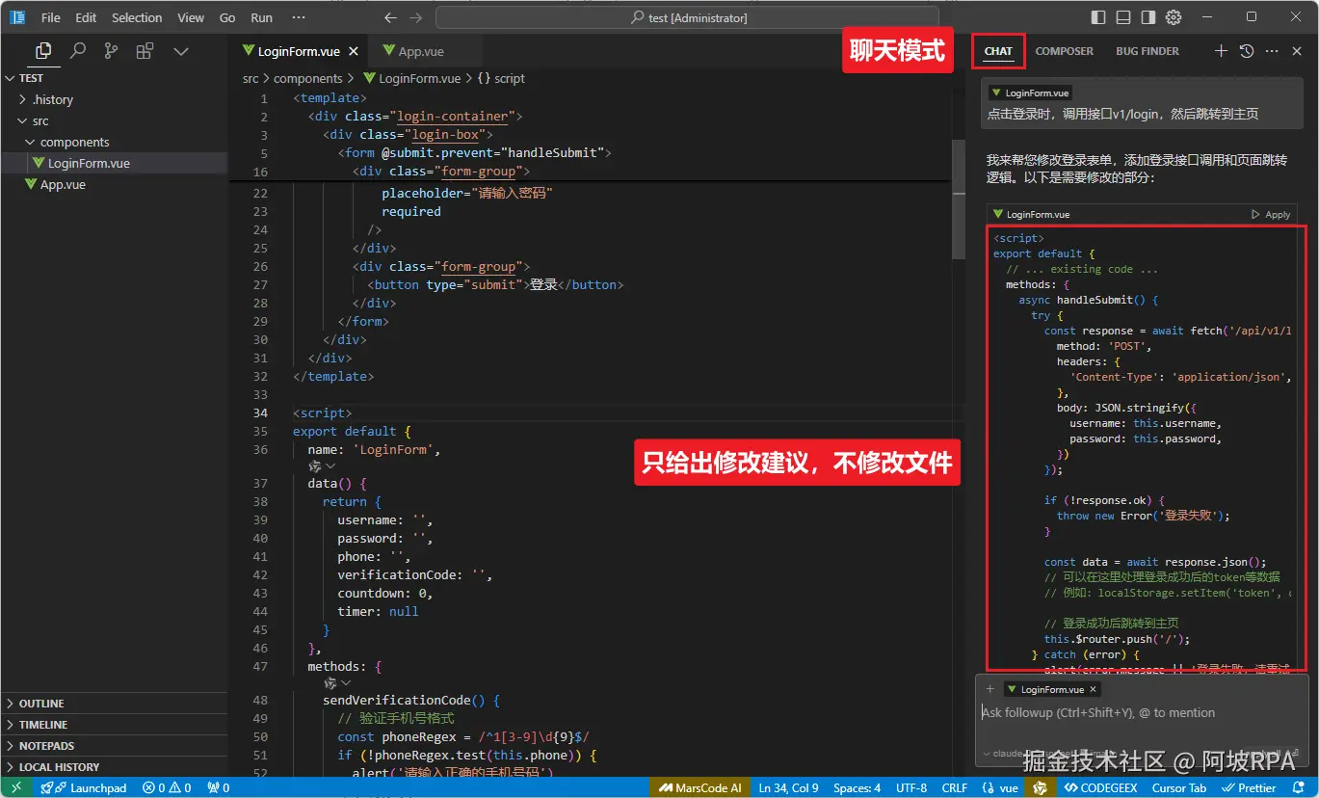Expand the LOCAL HISTORY section
This screenshot has width=1319, height=798.
(x=115, y=767)
